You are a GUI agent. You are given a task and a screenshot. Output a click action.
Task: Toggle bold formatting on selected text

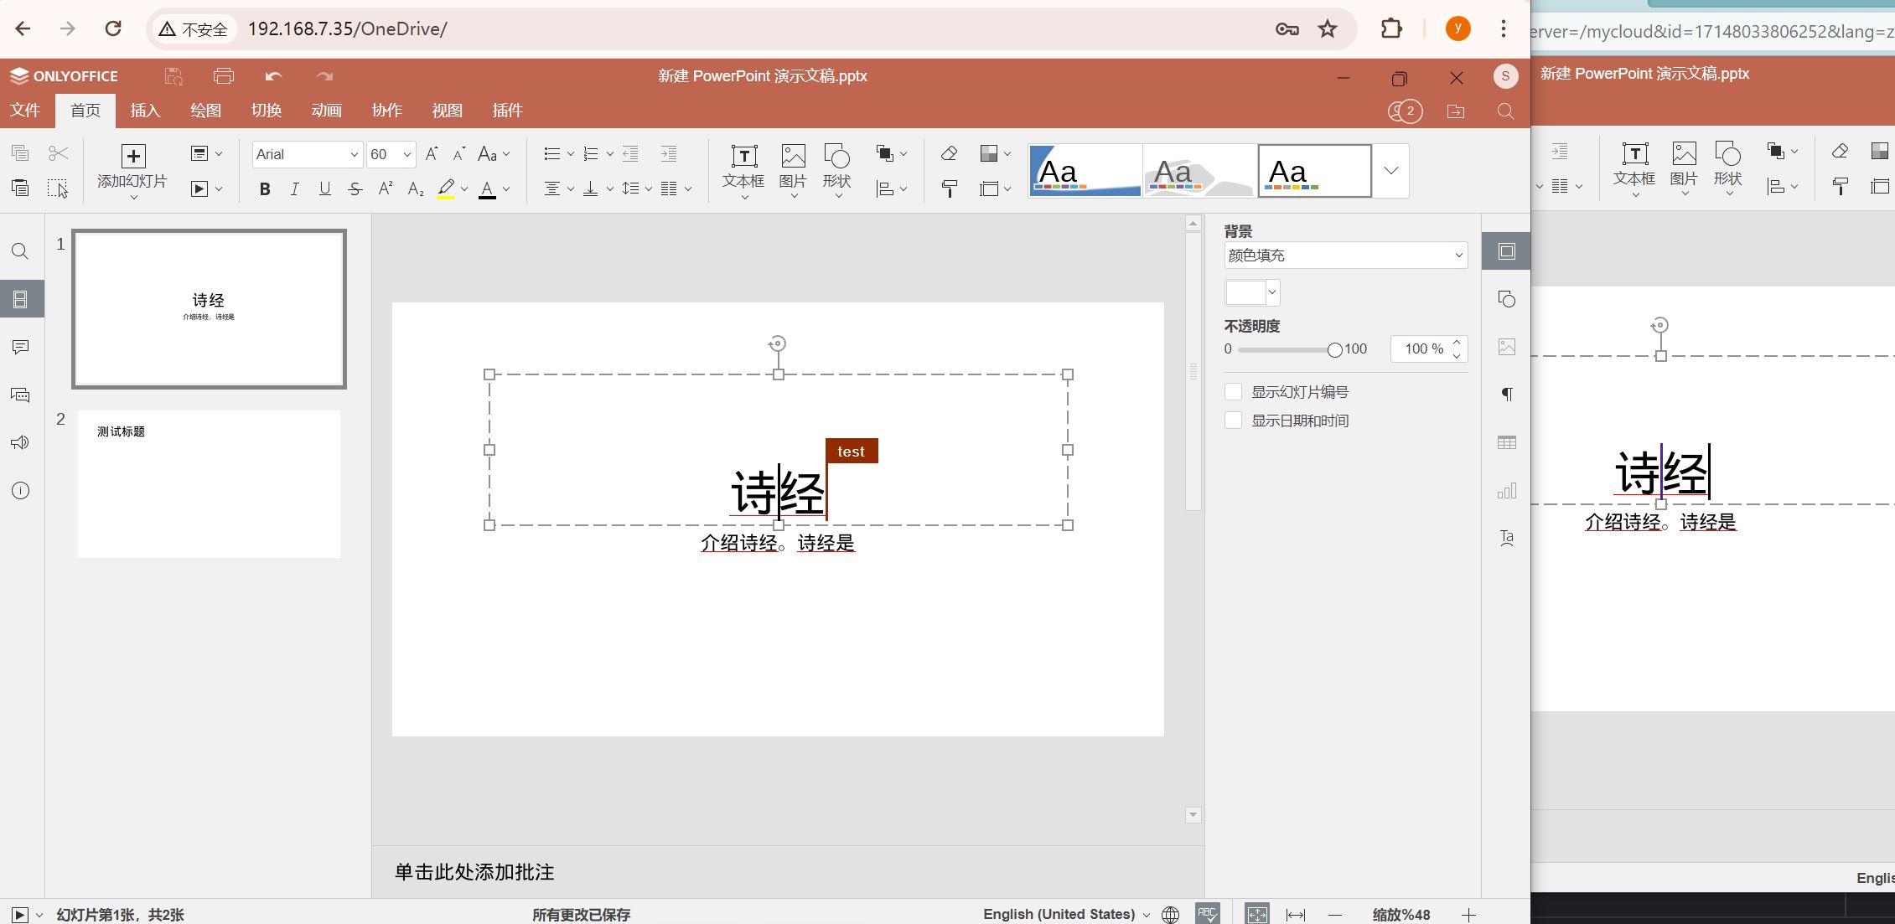pos(264,188)
